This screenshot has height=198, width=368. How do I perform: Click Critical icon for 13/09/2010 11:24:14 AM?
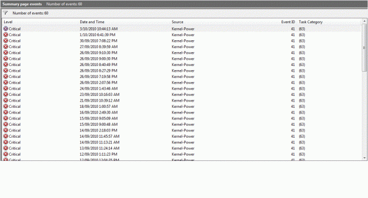(x=6, y=148)
